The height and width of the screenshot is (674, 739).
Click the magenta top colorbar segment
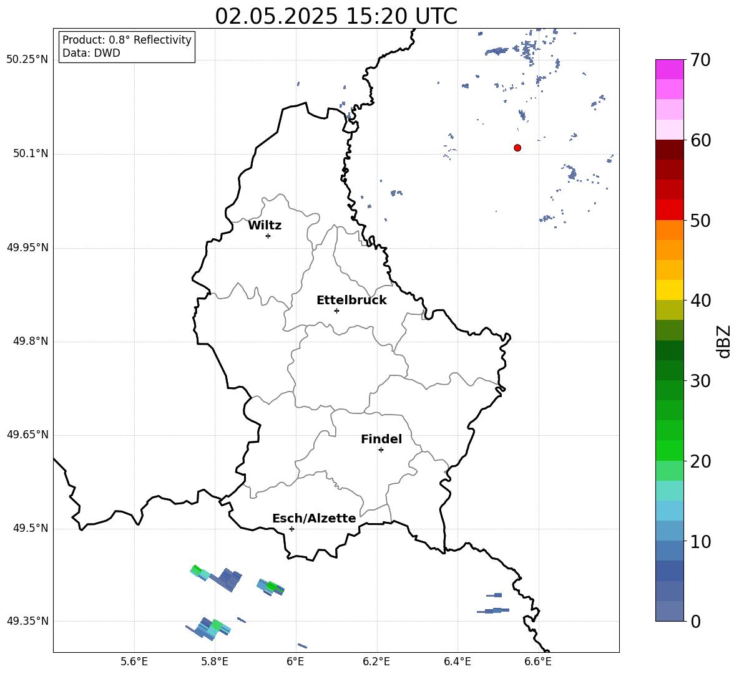pos(670,69)
